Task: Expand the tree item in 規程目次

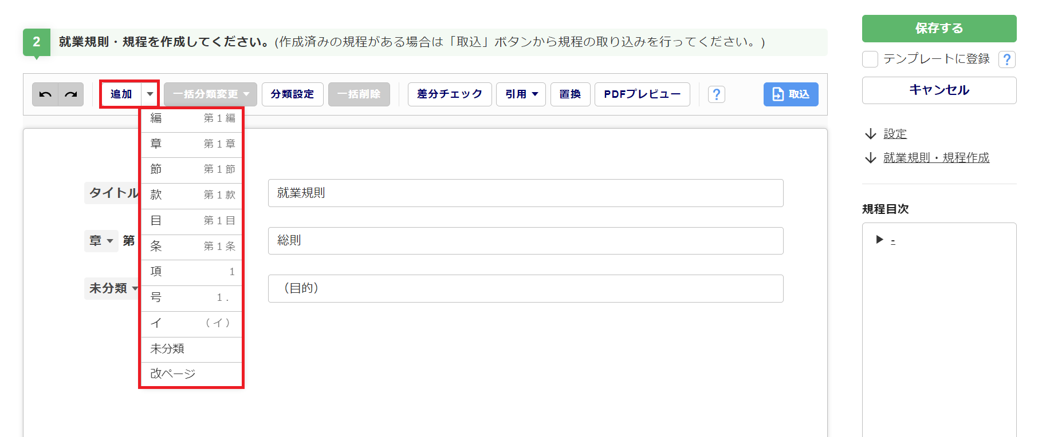Action: tap(879, 240)
